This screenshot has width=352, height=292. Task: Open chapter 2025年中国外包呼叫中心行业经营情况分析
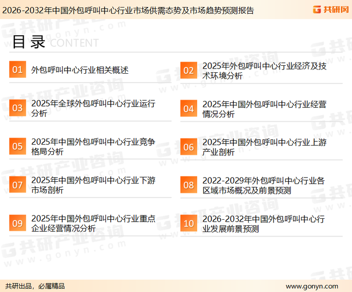click(264, 109)
